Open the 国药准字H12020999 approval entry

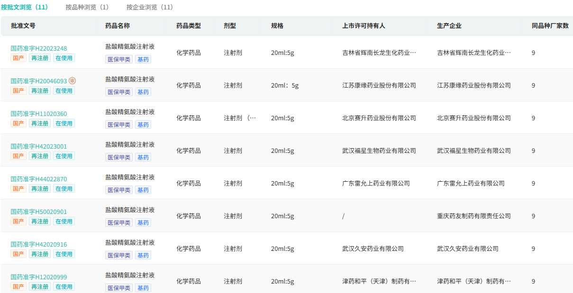click(39, 277)
